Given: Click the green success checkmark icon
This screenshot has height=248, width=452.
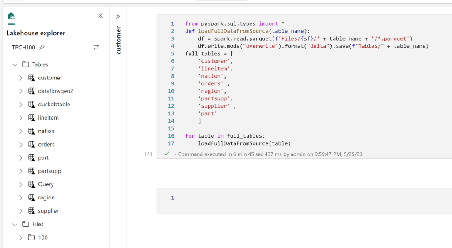Looking at the screenshot, I should 167,154.
